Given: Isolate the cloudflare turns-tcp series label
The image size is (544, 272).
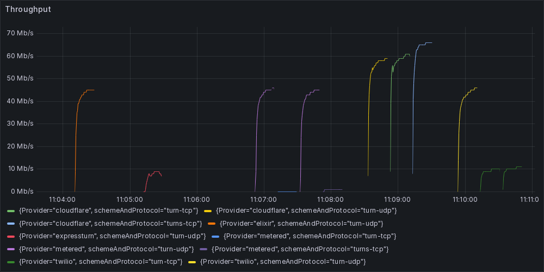Looking at the screenshot, I should coord(110,223).
